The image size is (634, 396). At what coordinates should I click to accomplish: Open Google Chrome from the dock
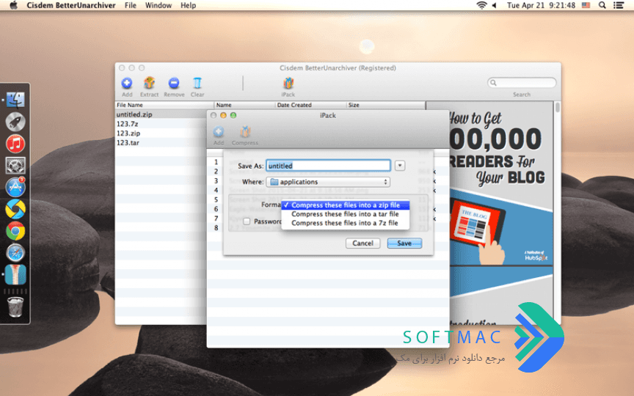click(15, 231)
